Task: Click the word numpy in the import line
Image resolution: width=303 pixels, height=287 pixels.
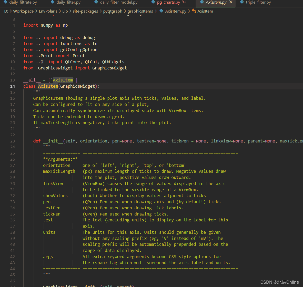Action: 47,25
